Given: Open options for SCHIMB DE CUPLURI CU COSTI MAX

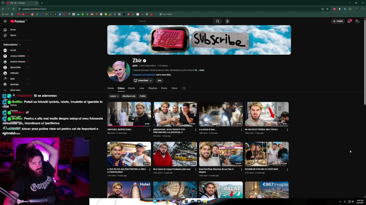Looking at the screenshot, I should (287, 169).
